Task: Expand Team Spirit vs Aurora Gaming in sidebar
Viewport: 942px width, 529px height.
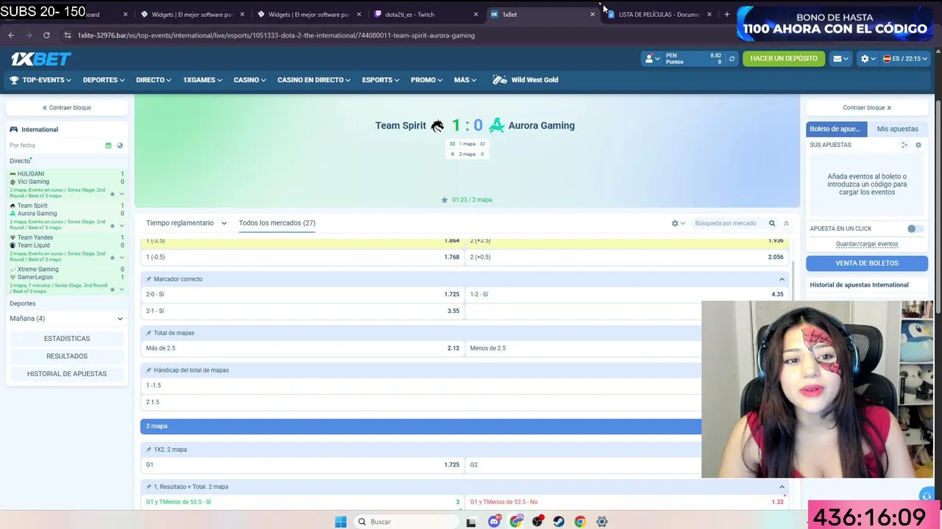Action: (x=121, y=226)
